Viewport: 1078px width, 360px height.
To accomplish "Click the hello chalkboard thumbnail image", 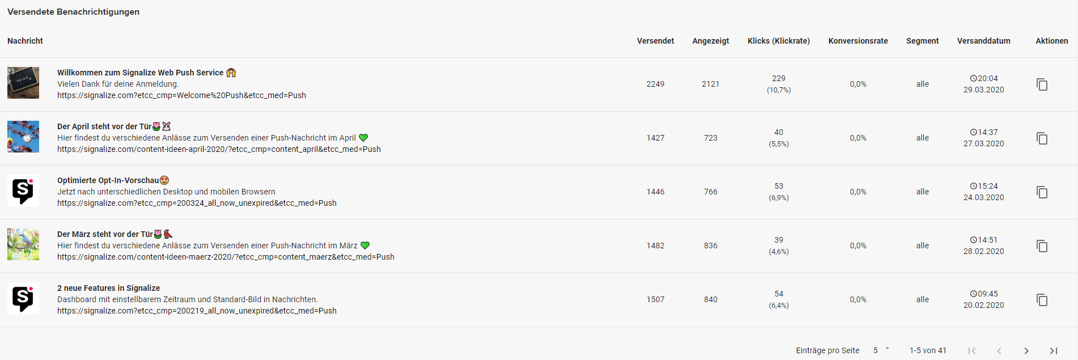I will coord(23,83).
